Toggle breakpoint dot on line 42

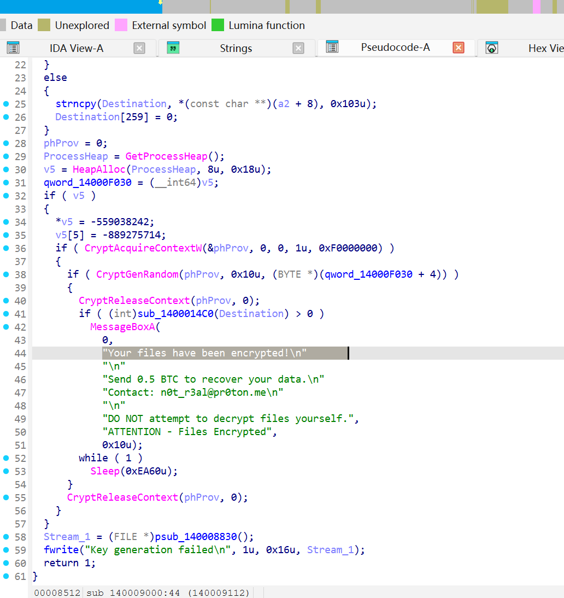6,327
